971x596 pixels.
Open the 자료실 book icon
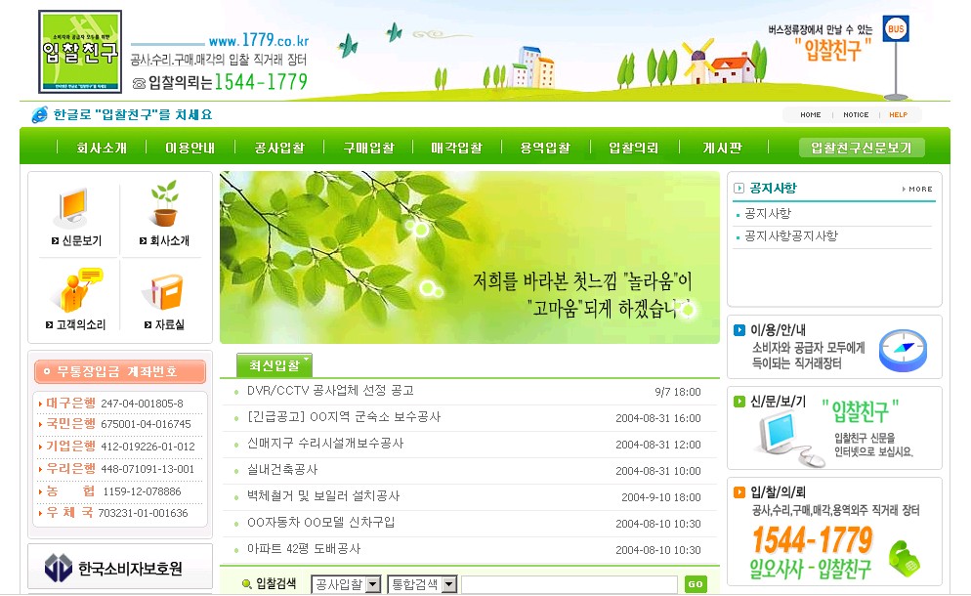[163, 291]
